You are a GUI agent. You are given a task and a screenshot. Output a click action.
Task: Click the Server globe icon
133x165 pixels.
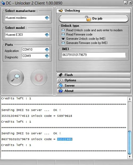coord(61,86)
